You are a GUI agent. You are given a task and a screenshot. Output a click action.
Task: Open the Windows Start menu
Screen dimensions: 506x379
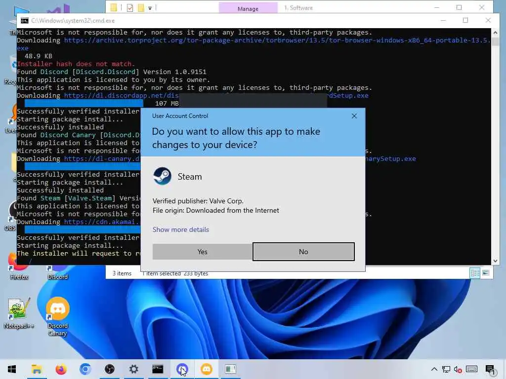[x=12, y=369]
